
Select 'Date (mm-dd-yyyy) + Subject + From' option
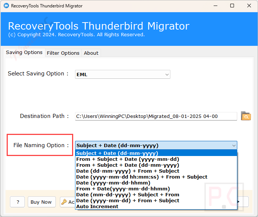tap(128, 194)
